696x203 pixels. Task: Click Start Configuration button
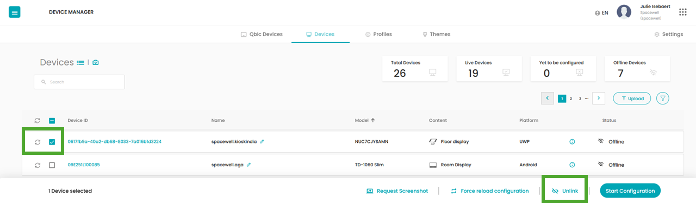630,191
